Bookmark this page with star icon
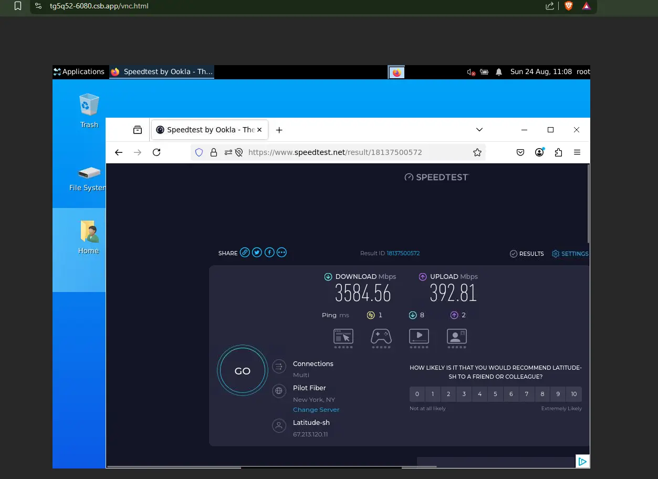 click(477, 152)
